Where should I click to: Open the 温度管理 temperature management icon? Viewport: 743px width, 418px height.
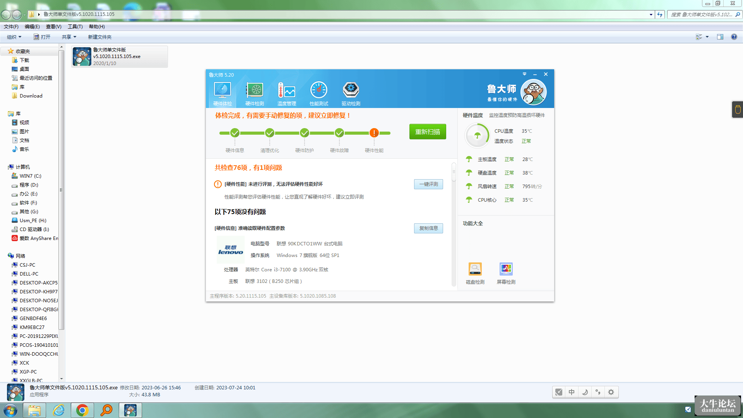click(x=287, y=94)
